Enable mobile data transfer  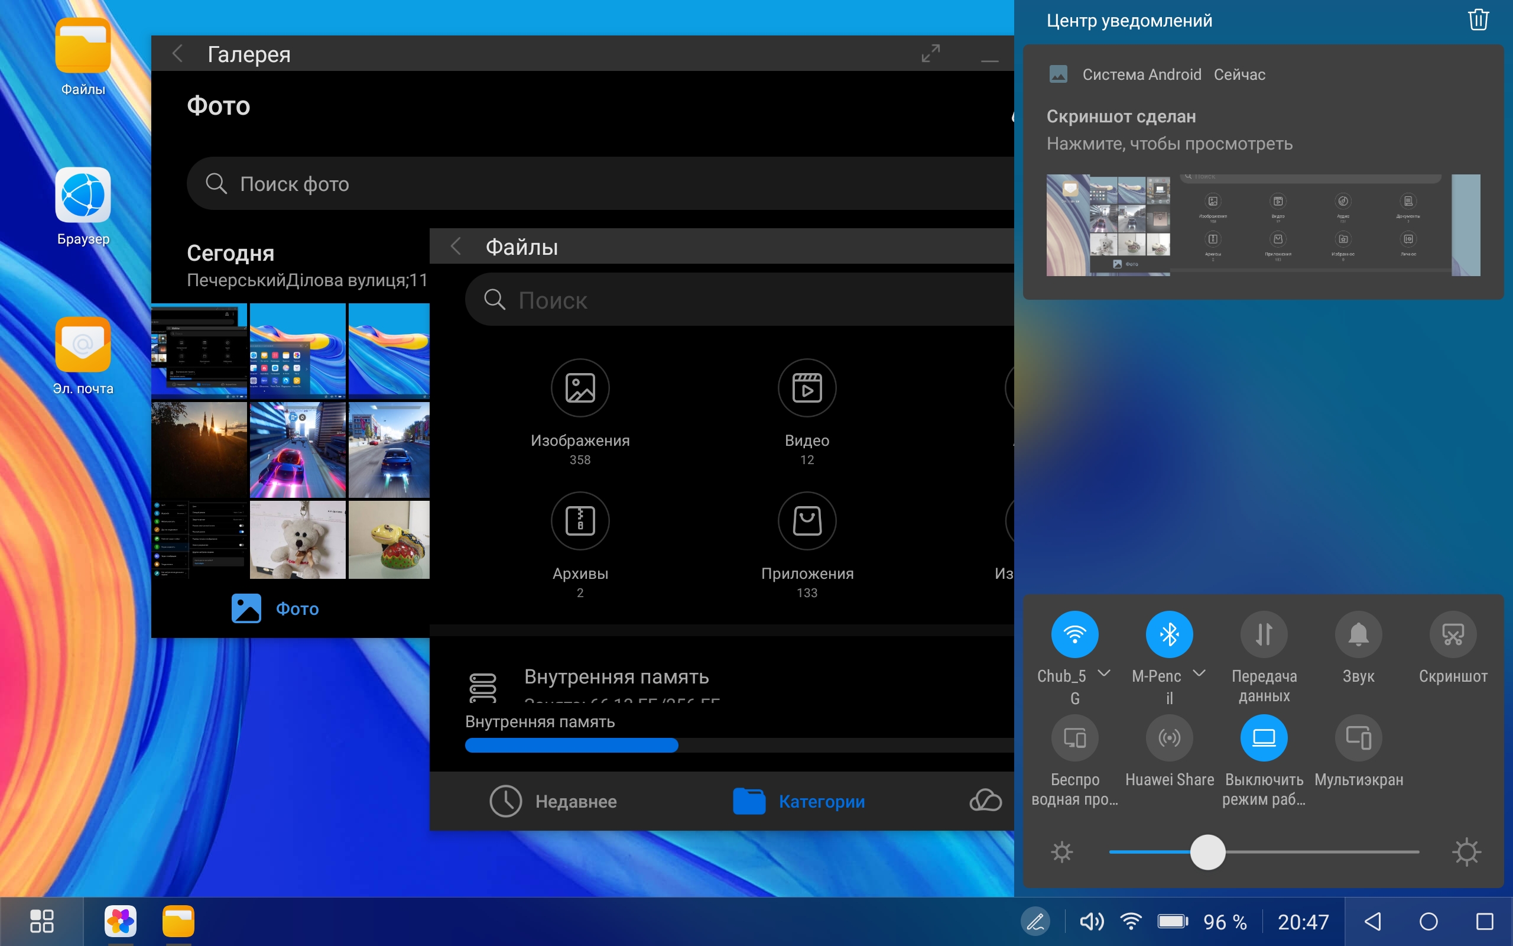point(1264,634)
